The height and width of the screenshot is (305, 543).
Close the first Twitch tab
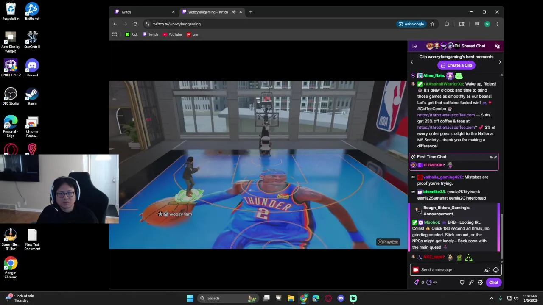(x=173, y=12)
